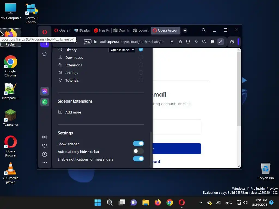The height and width of the screenshot is (209, 279).
Task: Open Messenger in the Opera sidebar
Action: click(45, 91)
